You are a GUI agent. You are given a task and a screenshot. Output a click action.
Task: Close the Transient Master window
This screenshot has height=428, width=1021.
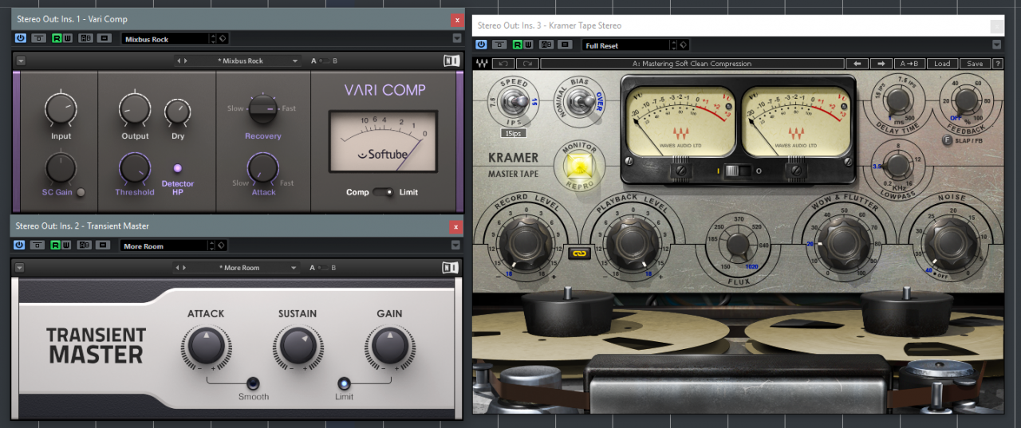pyautogui.click(x=456, y=226)
